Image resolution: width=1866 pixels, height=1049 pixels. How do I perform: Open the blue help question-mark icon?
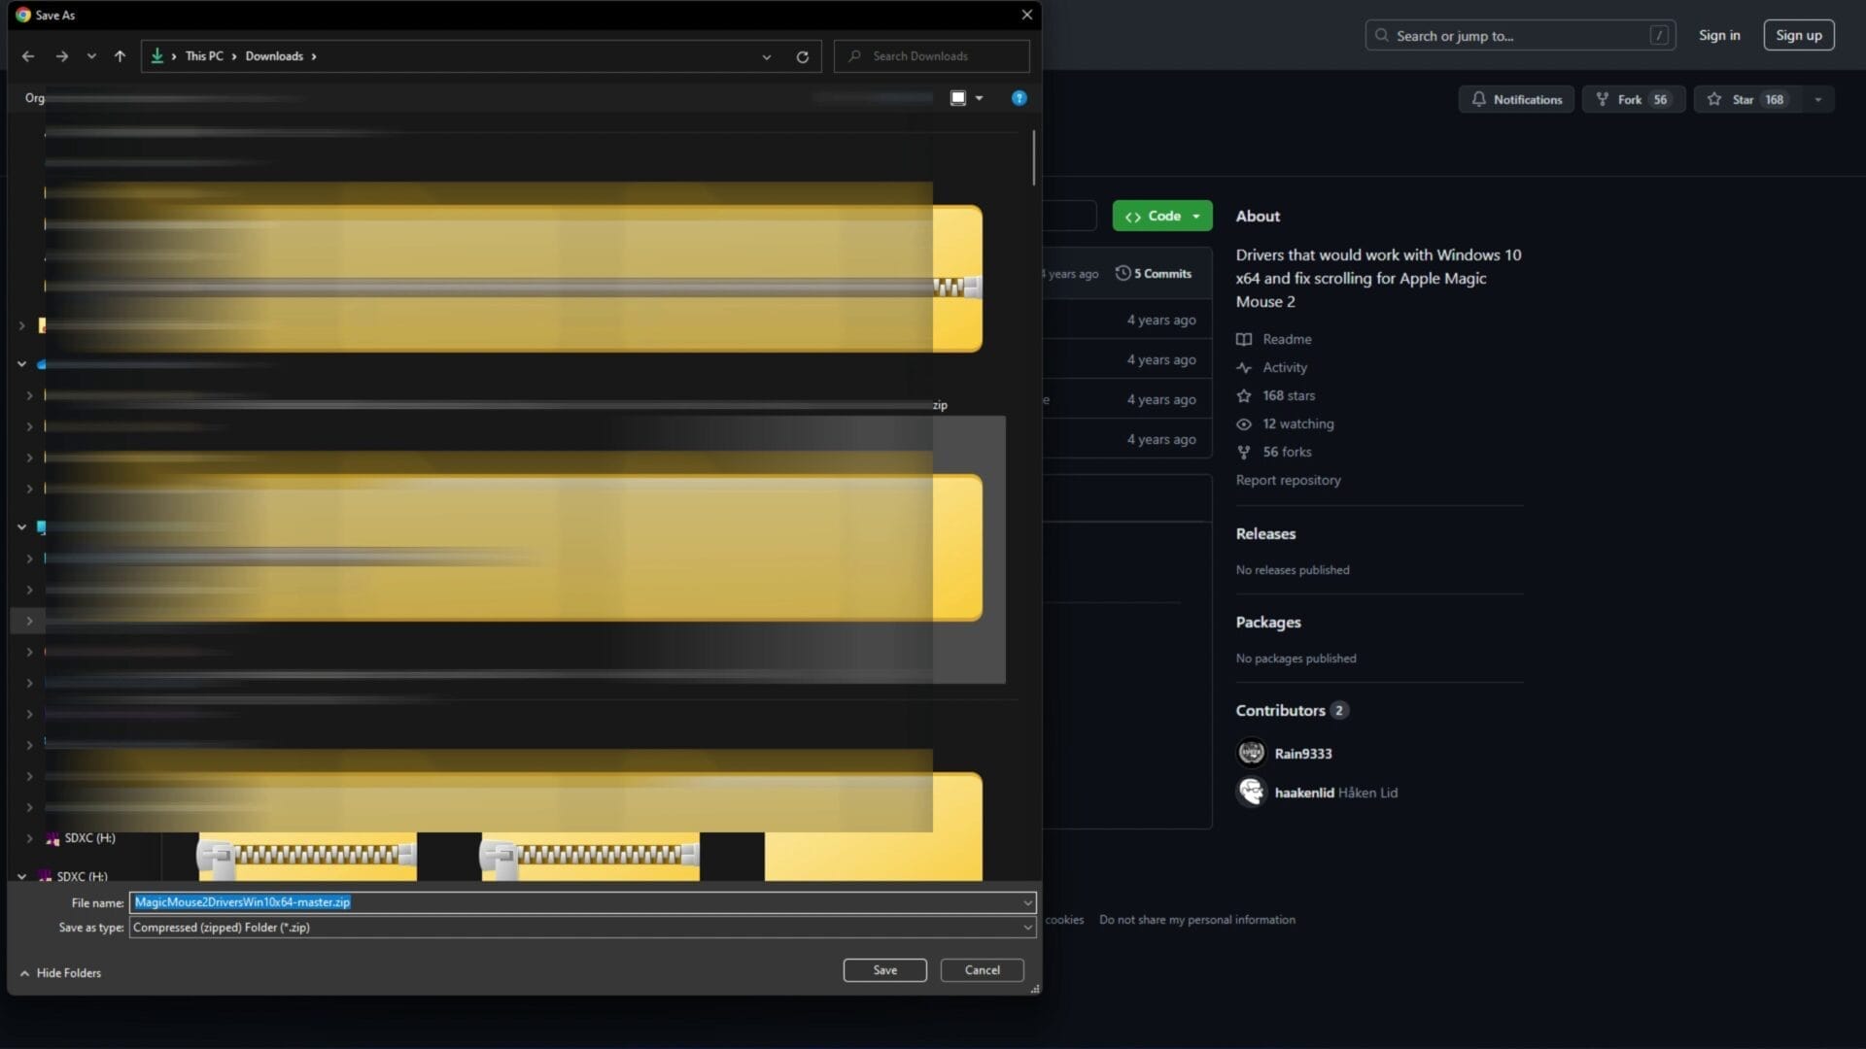[x=1019, y=98]
